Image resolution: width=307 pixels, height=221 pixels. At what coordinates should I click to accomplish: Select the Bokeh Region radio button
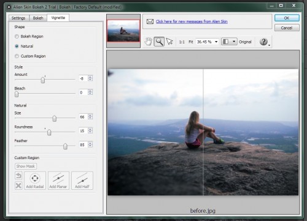coord(17,37)
